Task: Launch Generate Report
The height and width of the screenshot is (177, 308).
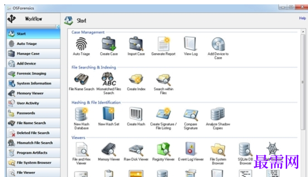Action: [x=163, y=44]
